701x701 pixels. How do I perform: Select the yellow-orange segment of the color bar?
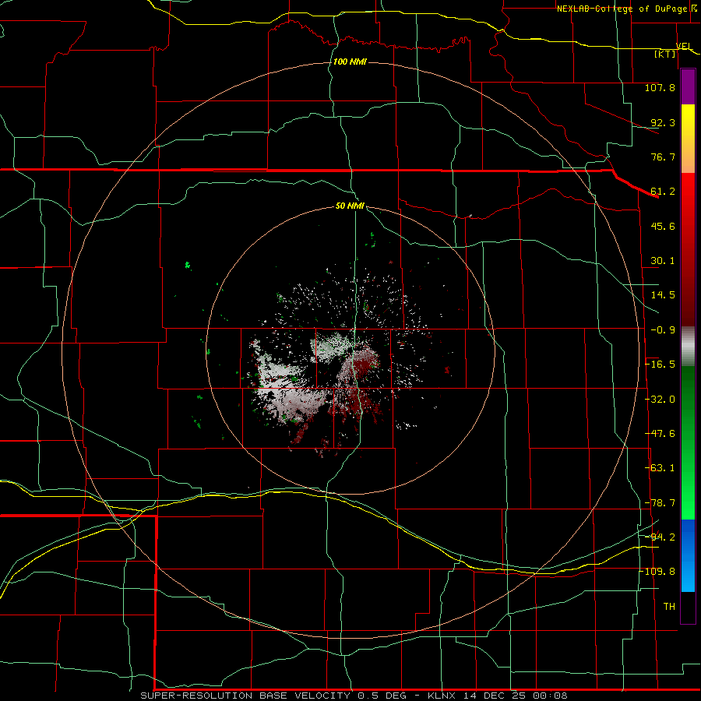[688, 139]
